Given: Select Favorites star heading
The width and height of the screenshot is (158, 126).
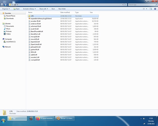Looking at the screenshot, I should pyautogui.click(x=8, y=13).
